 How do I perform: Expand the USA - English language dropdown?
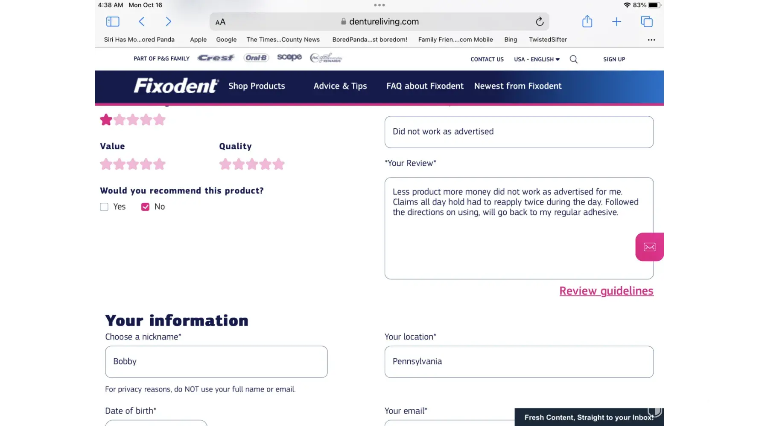pyautogui.click(x=537, y=59)
